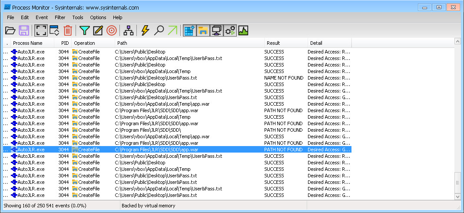Open Find with the magnifier icon
Image resolution: width=464 pixels, height=213 pixels.
pos(159,30)
